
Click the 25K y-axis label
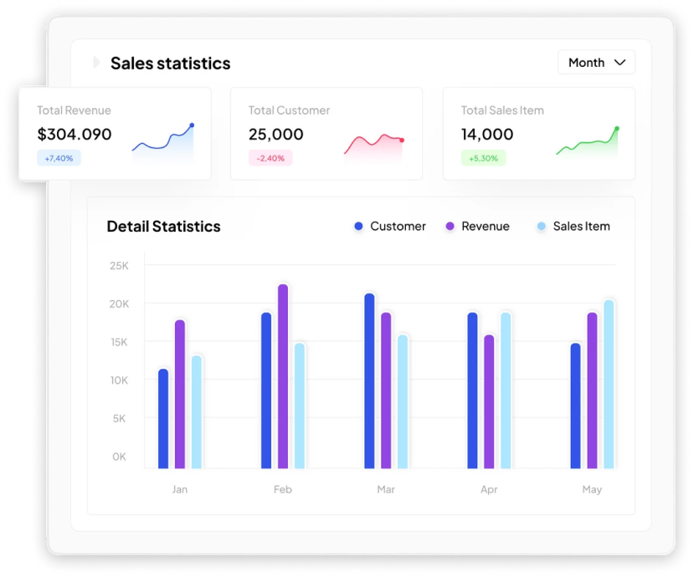[x=119, y=266]
